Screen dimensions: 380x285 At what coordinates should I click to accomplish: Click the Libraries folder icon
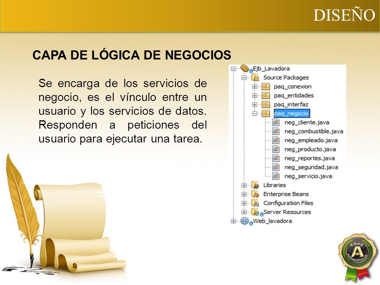(255, 185)
